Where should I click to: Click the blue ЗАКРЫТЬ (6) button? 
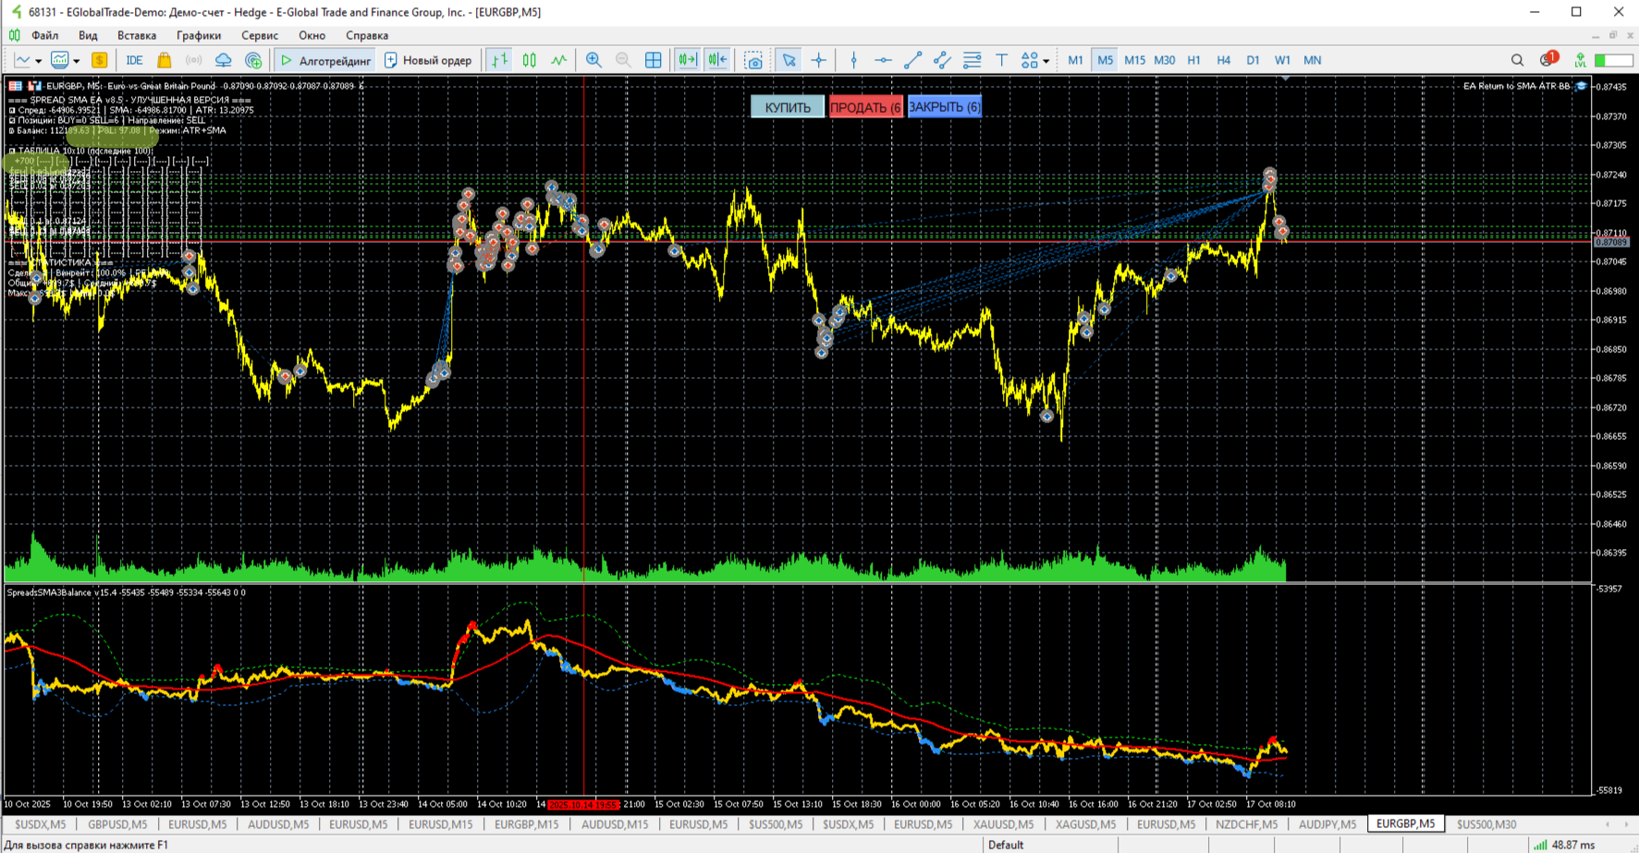pos(945,107)
